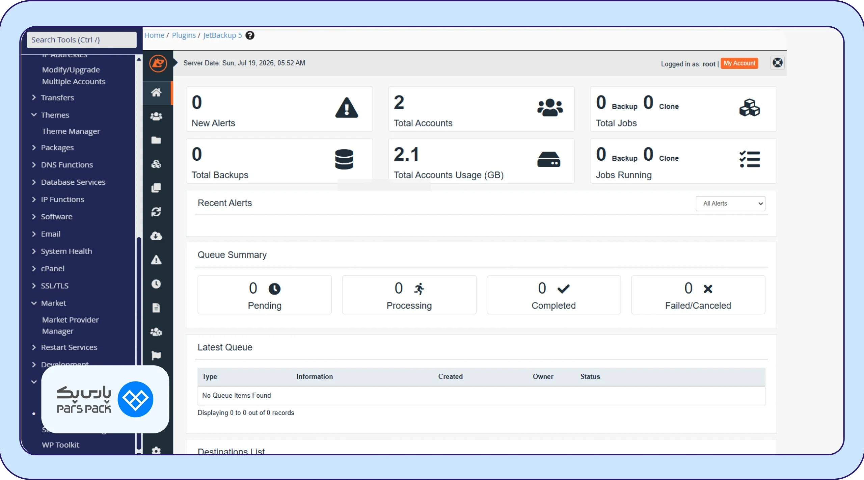Screen dimensions: 864x480
Task: Click the Total Jobs cubes icon
Action: point(750,108)
